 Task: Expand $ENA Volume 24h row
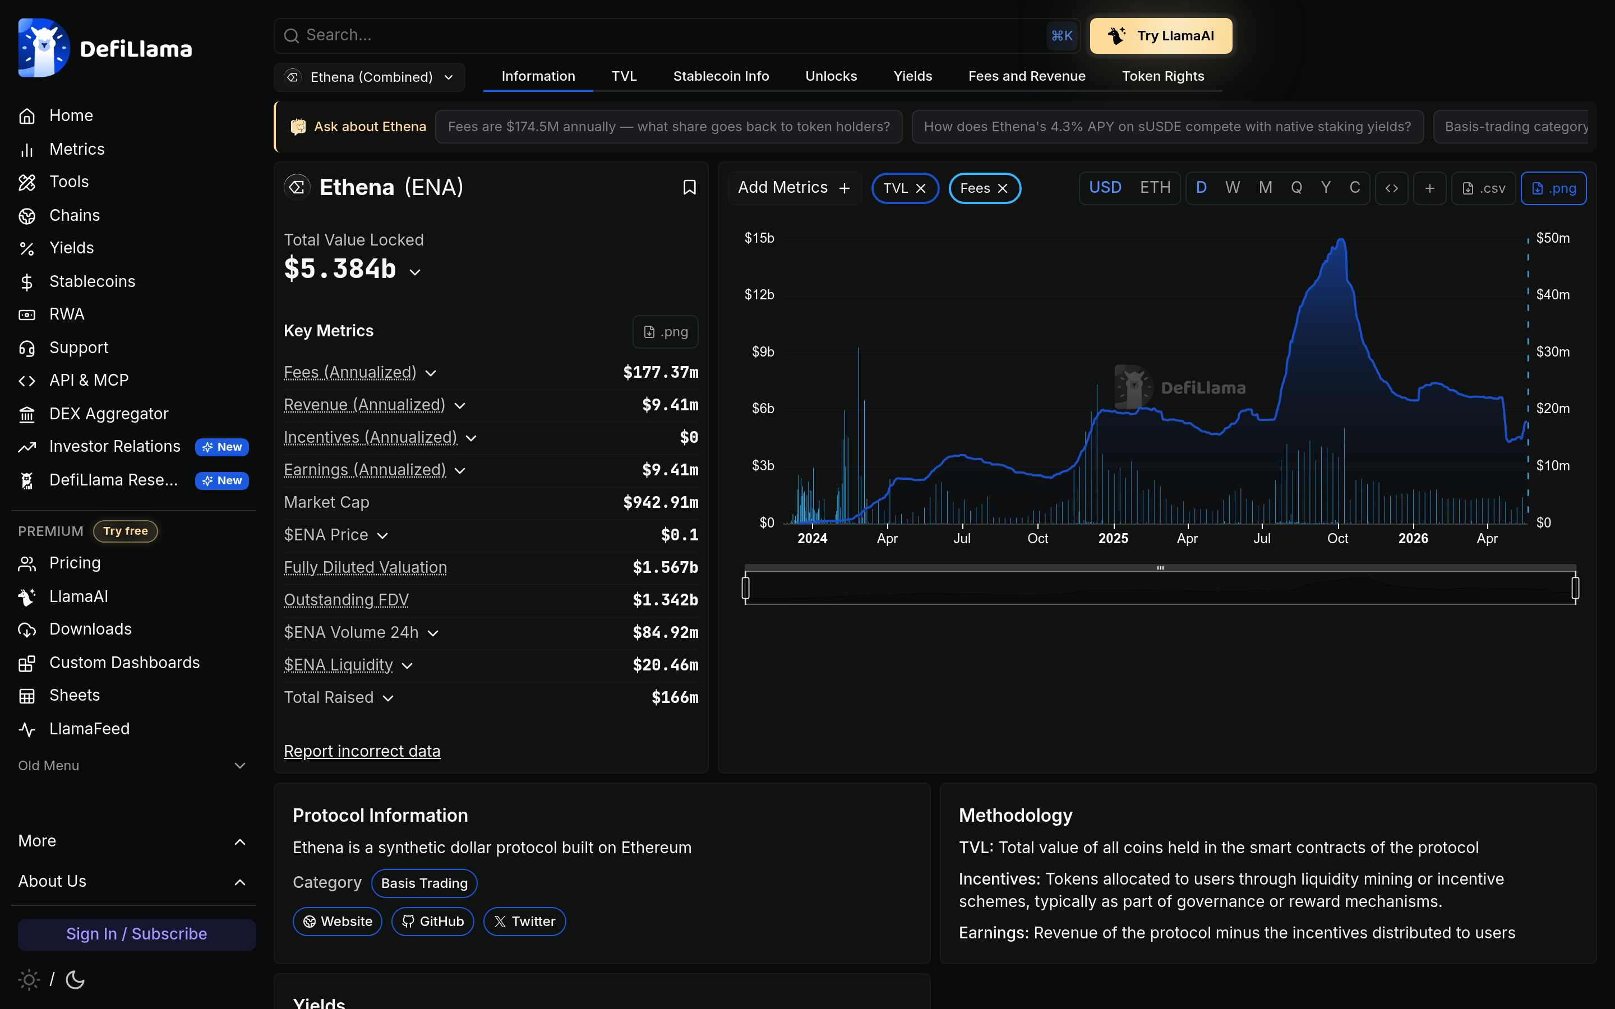tap(433, 633)
